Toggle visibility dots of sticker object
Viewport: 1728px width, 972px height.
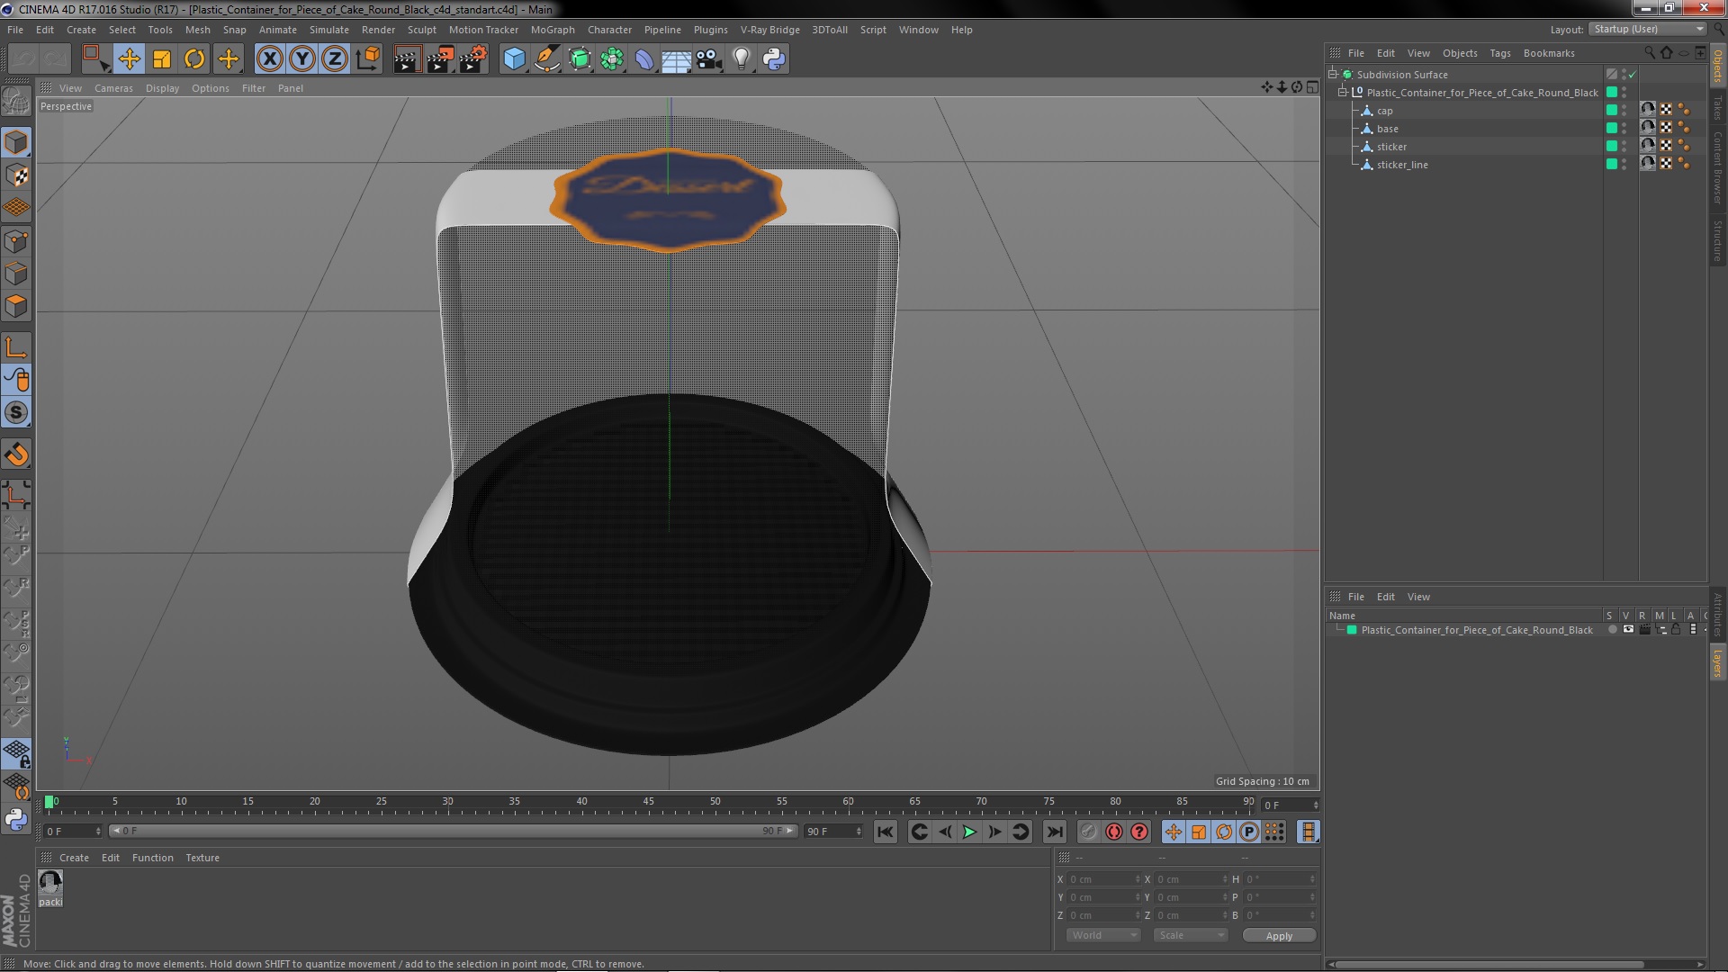(1624, 146)
